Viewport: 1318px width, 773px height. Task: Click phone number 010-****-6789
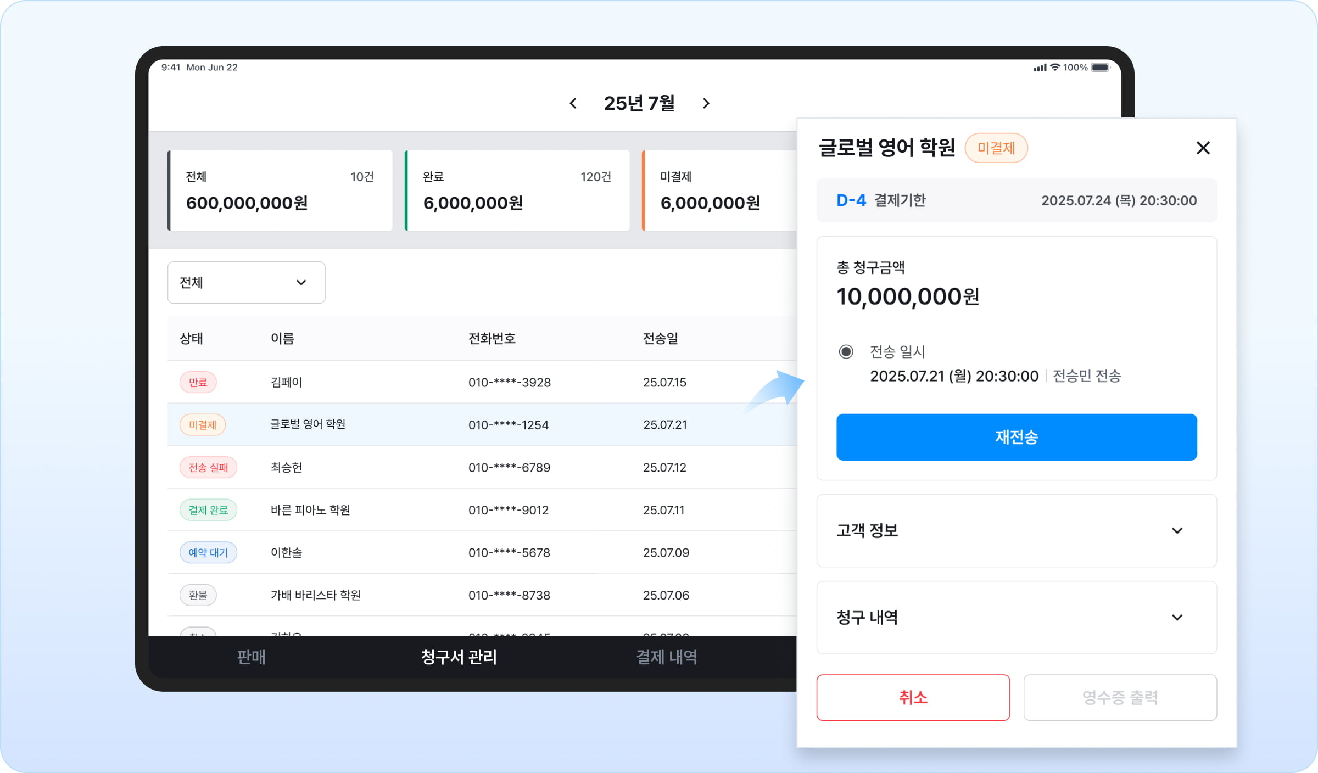click(509, 467)
